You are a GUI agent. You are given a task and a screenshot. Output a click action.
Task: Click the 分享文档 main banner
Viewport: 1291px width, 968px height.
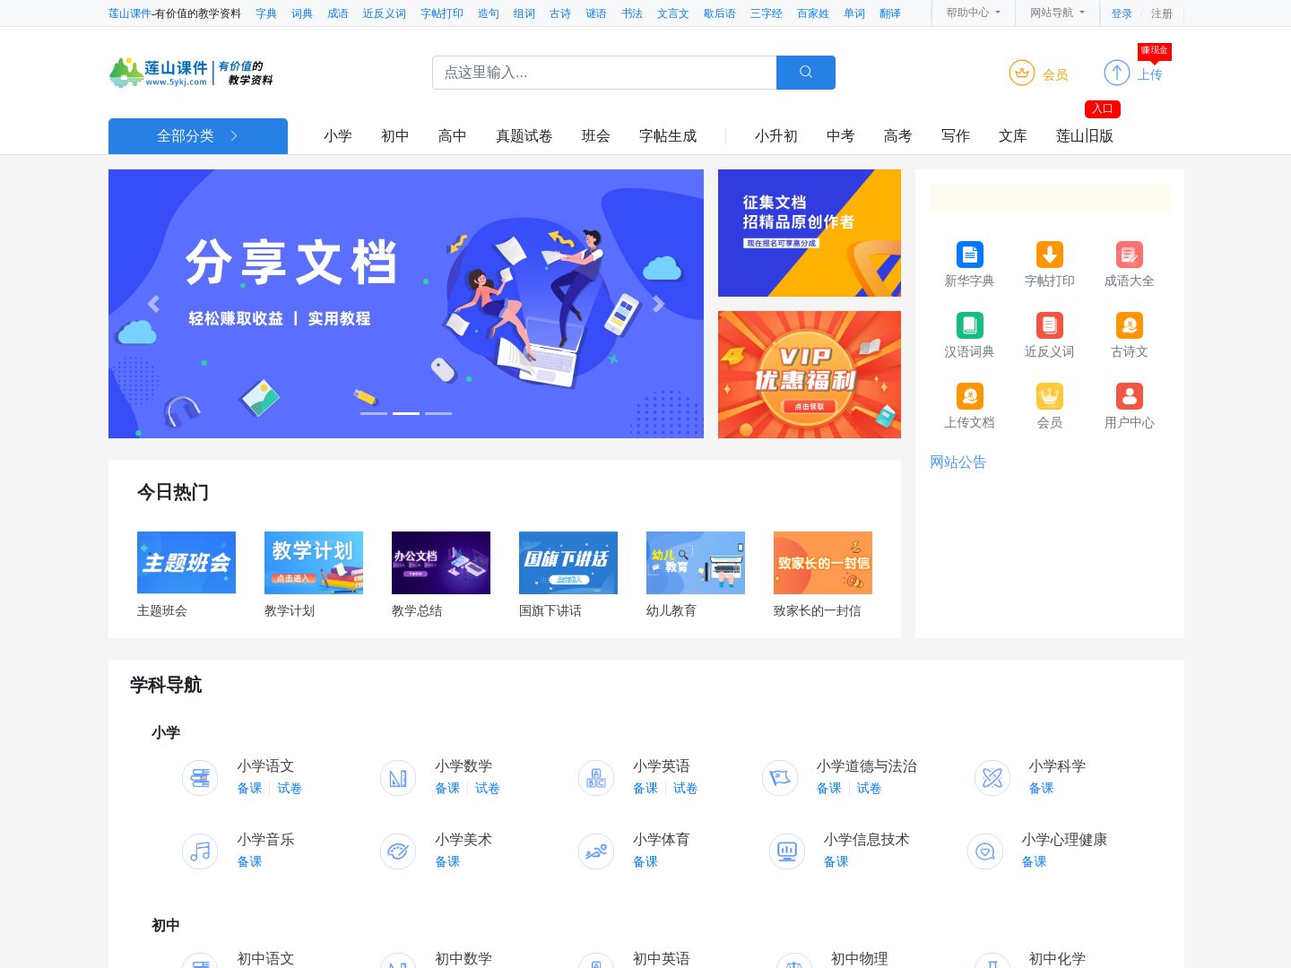point(406,304)
